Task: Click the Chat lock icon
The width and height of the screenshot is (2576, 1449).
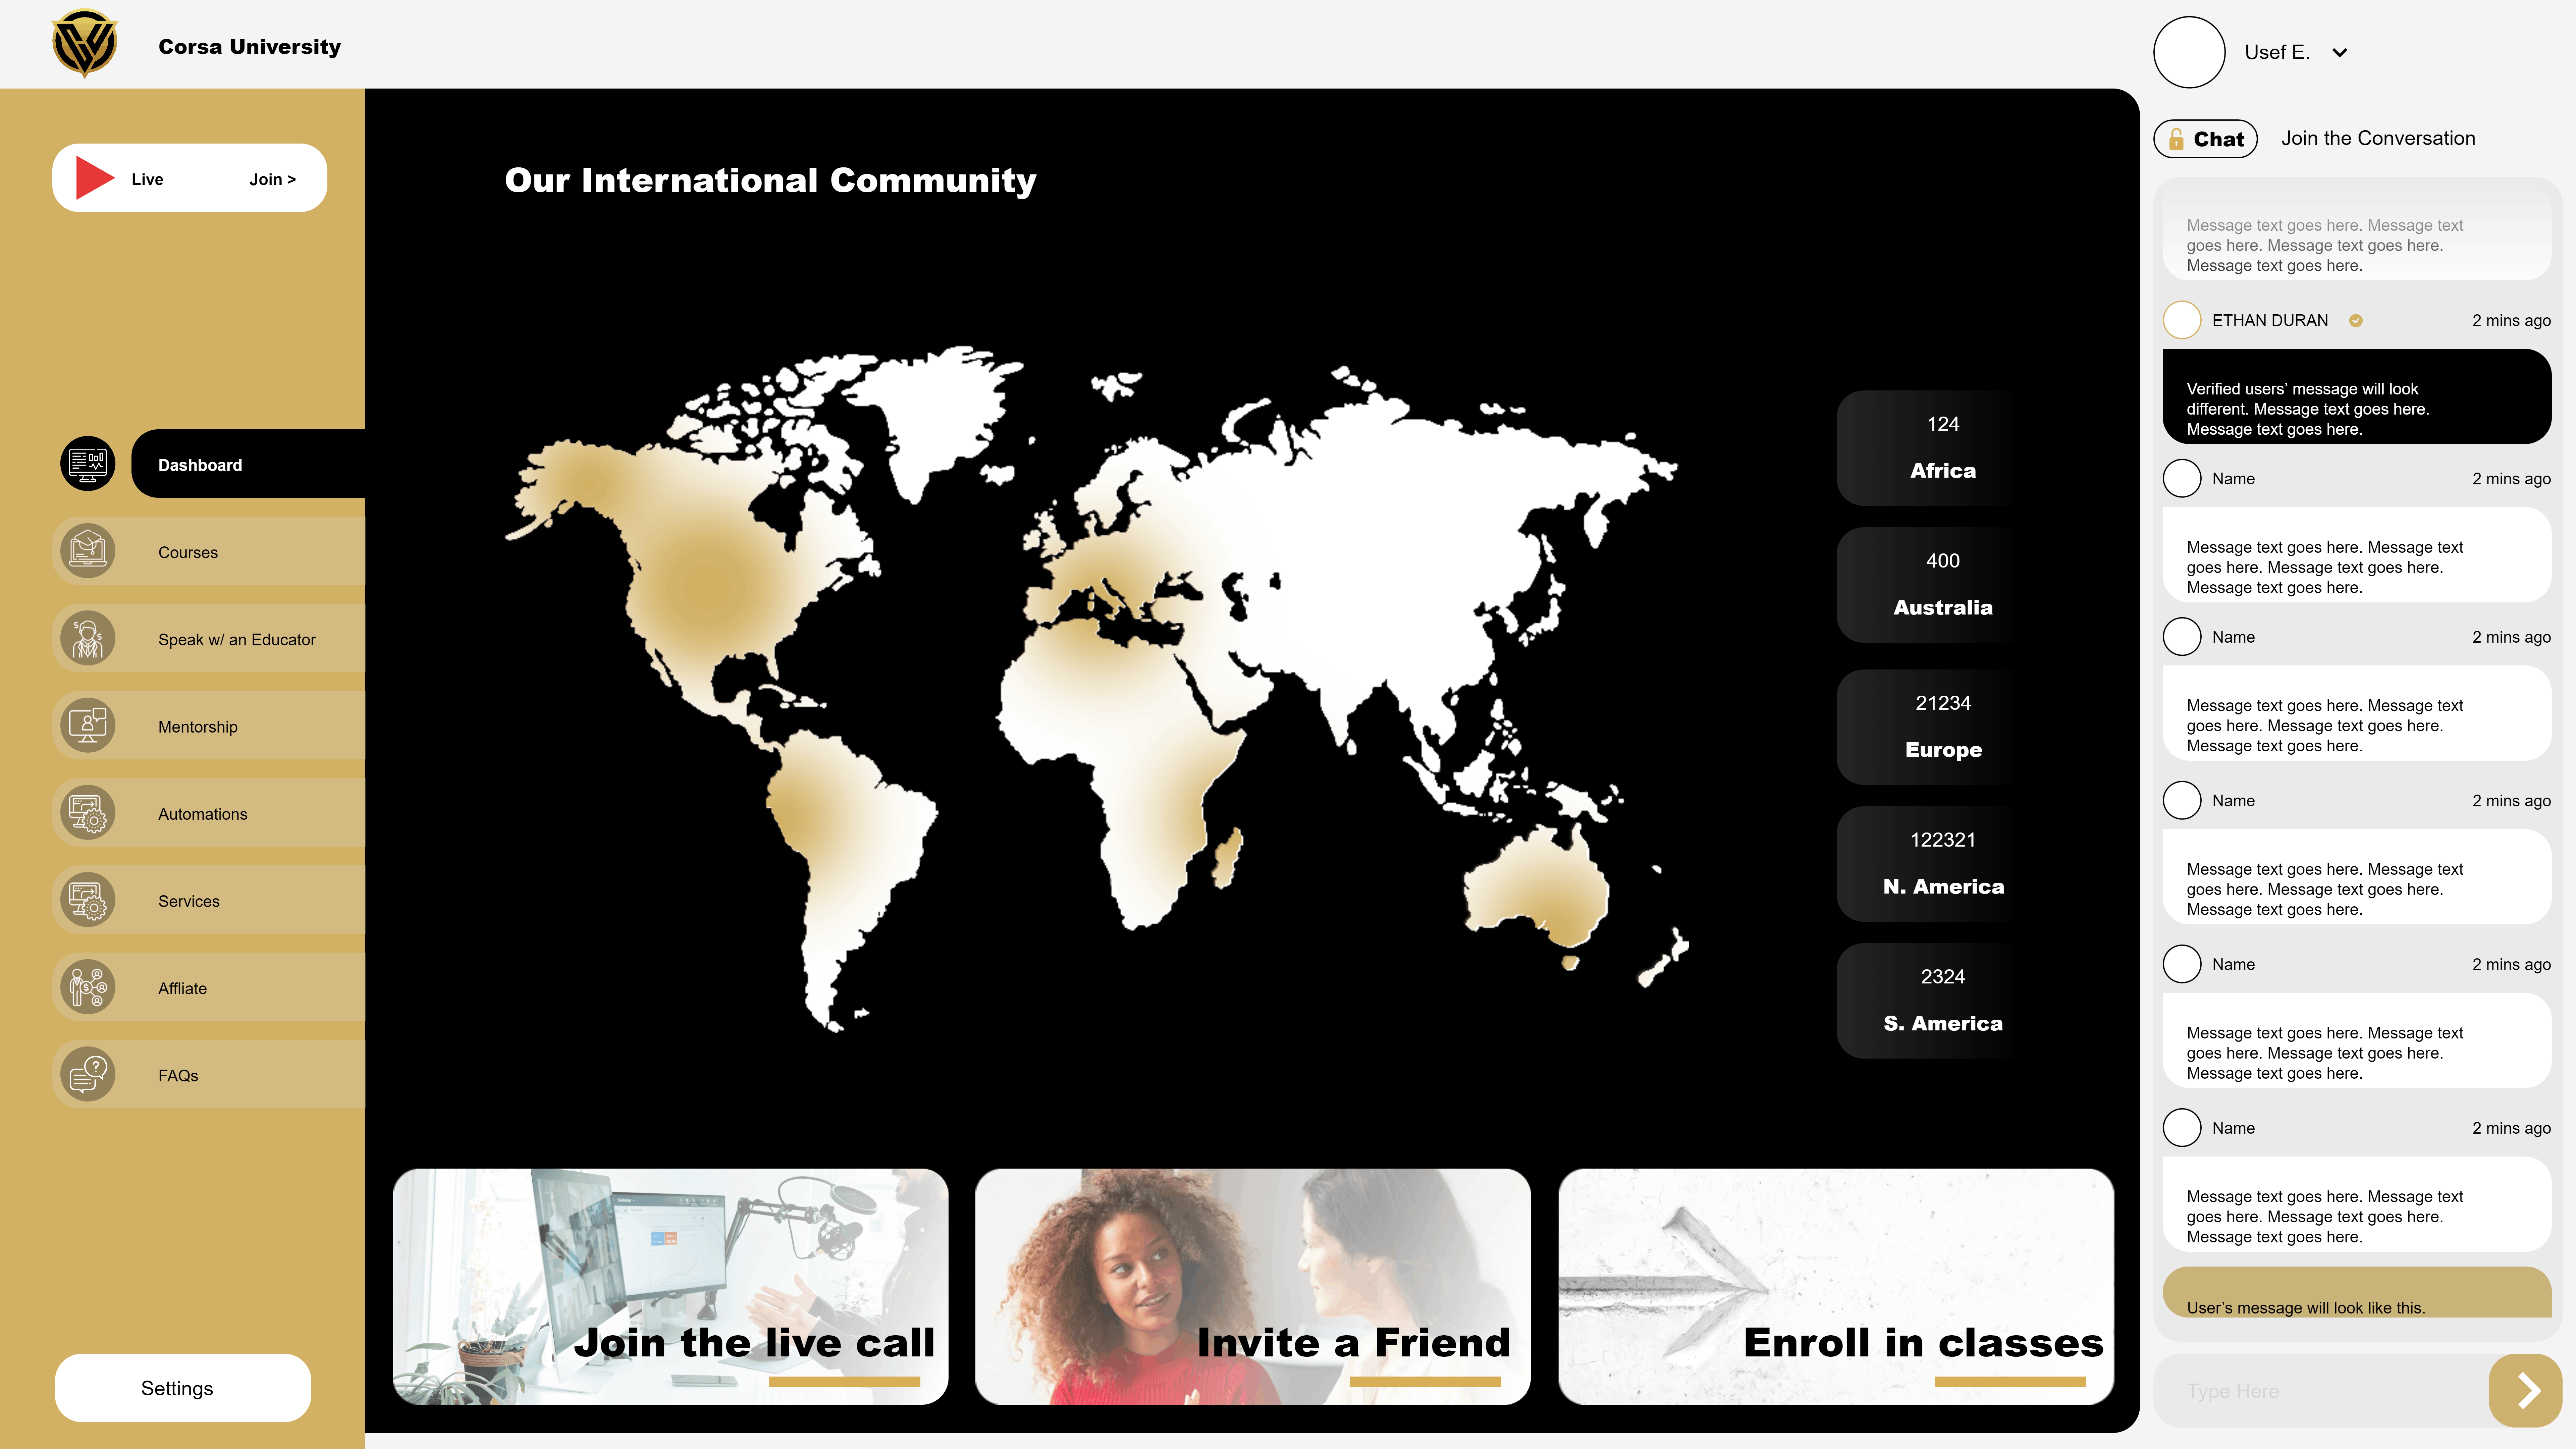Action: [x=2176, y=139]
